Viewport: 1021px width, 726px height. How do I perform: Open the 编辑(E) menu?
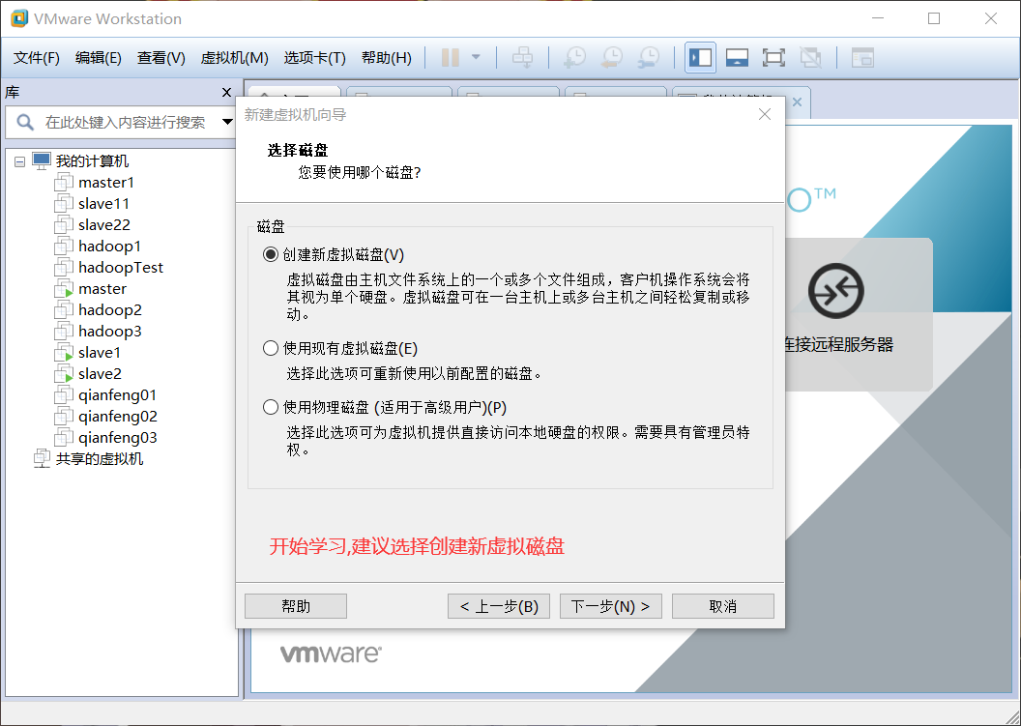99,58
